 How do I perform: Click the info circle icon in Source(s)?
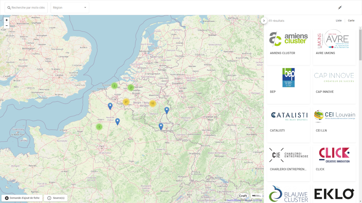click(49, 198)
